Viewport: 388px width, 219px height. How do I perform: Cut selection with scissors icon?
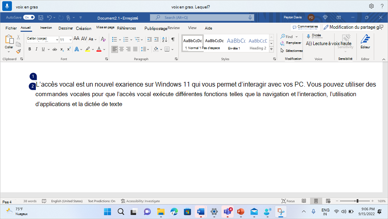pos(19,37)
